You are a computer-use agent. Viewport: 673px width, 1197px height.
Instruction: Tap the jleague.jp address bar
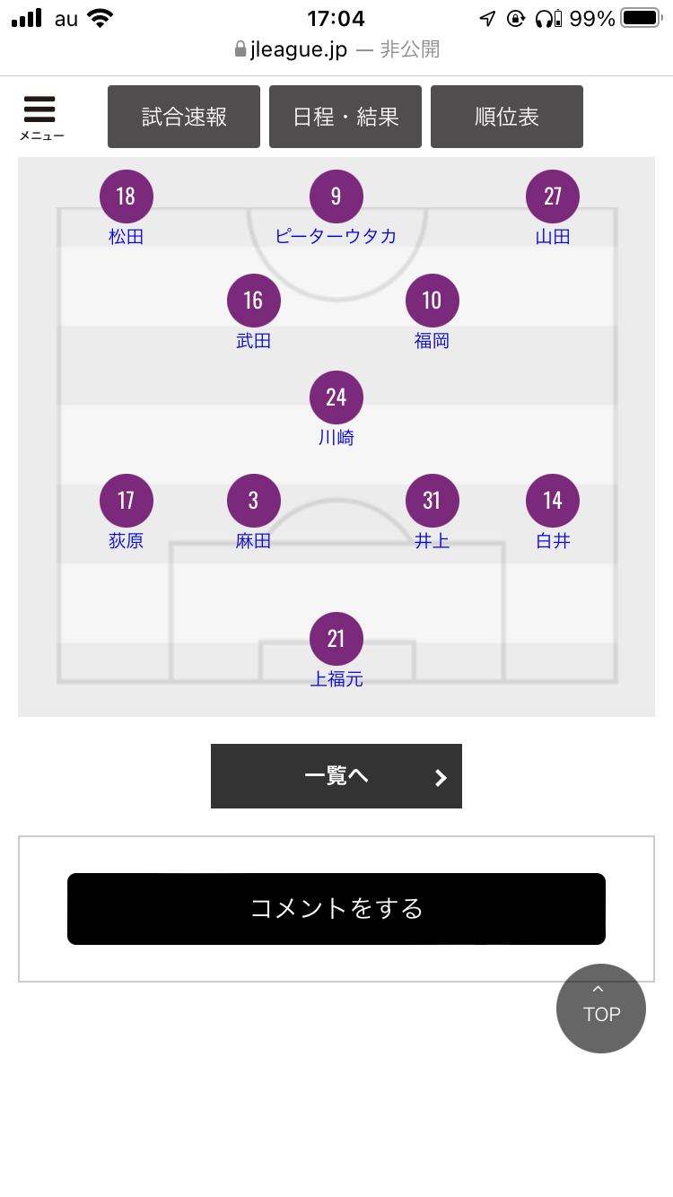click(336, 49)
